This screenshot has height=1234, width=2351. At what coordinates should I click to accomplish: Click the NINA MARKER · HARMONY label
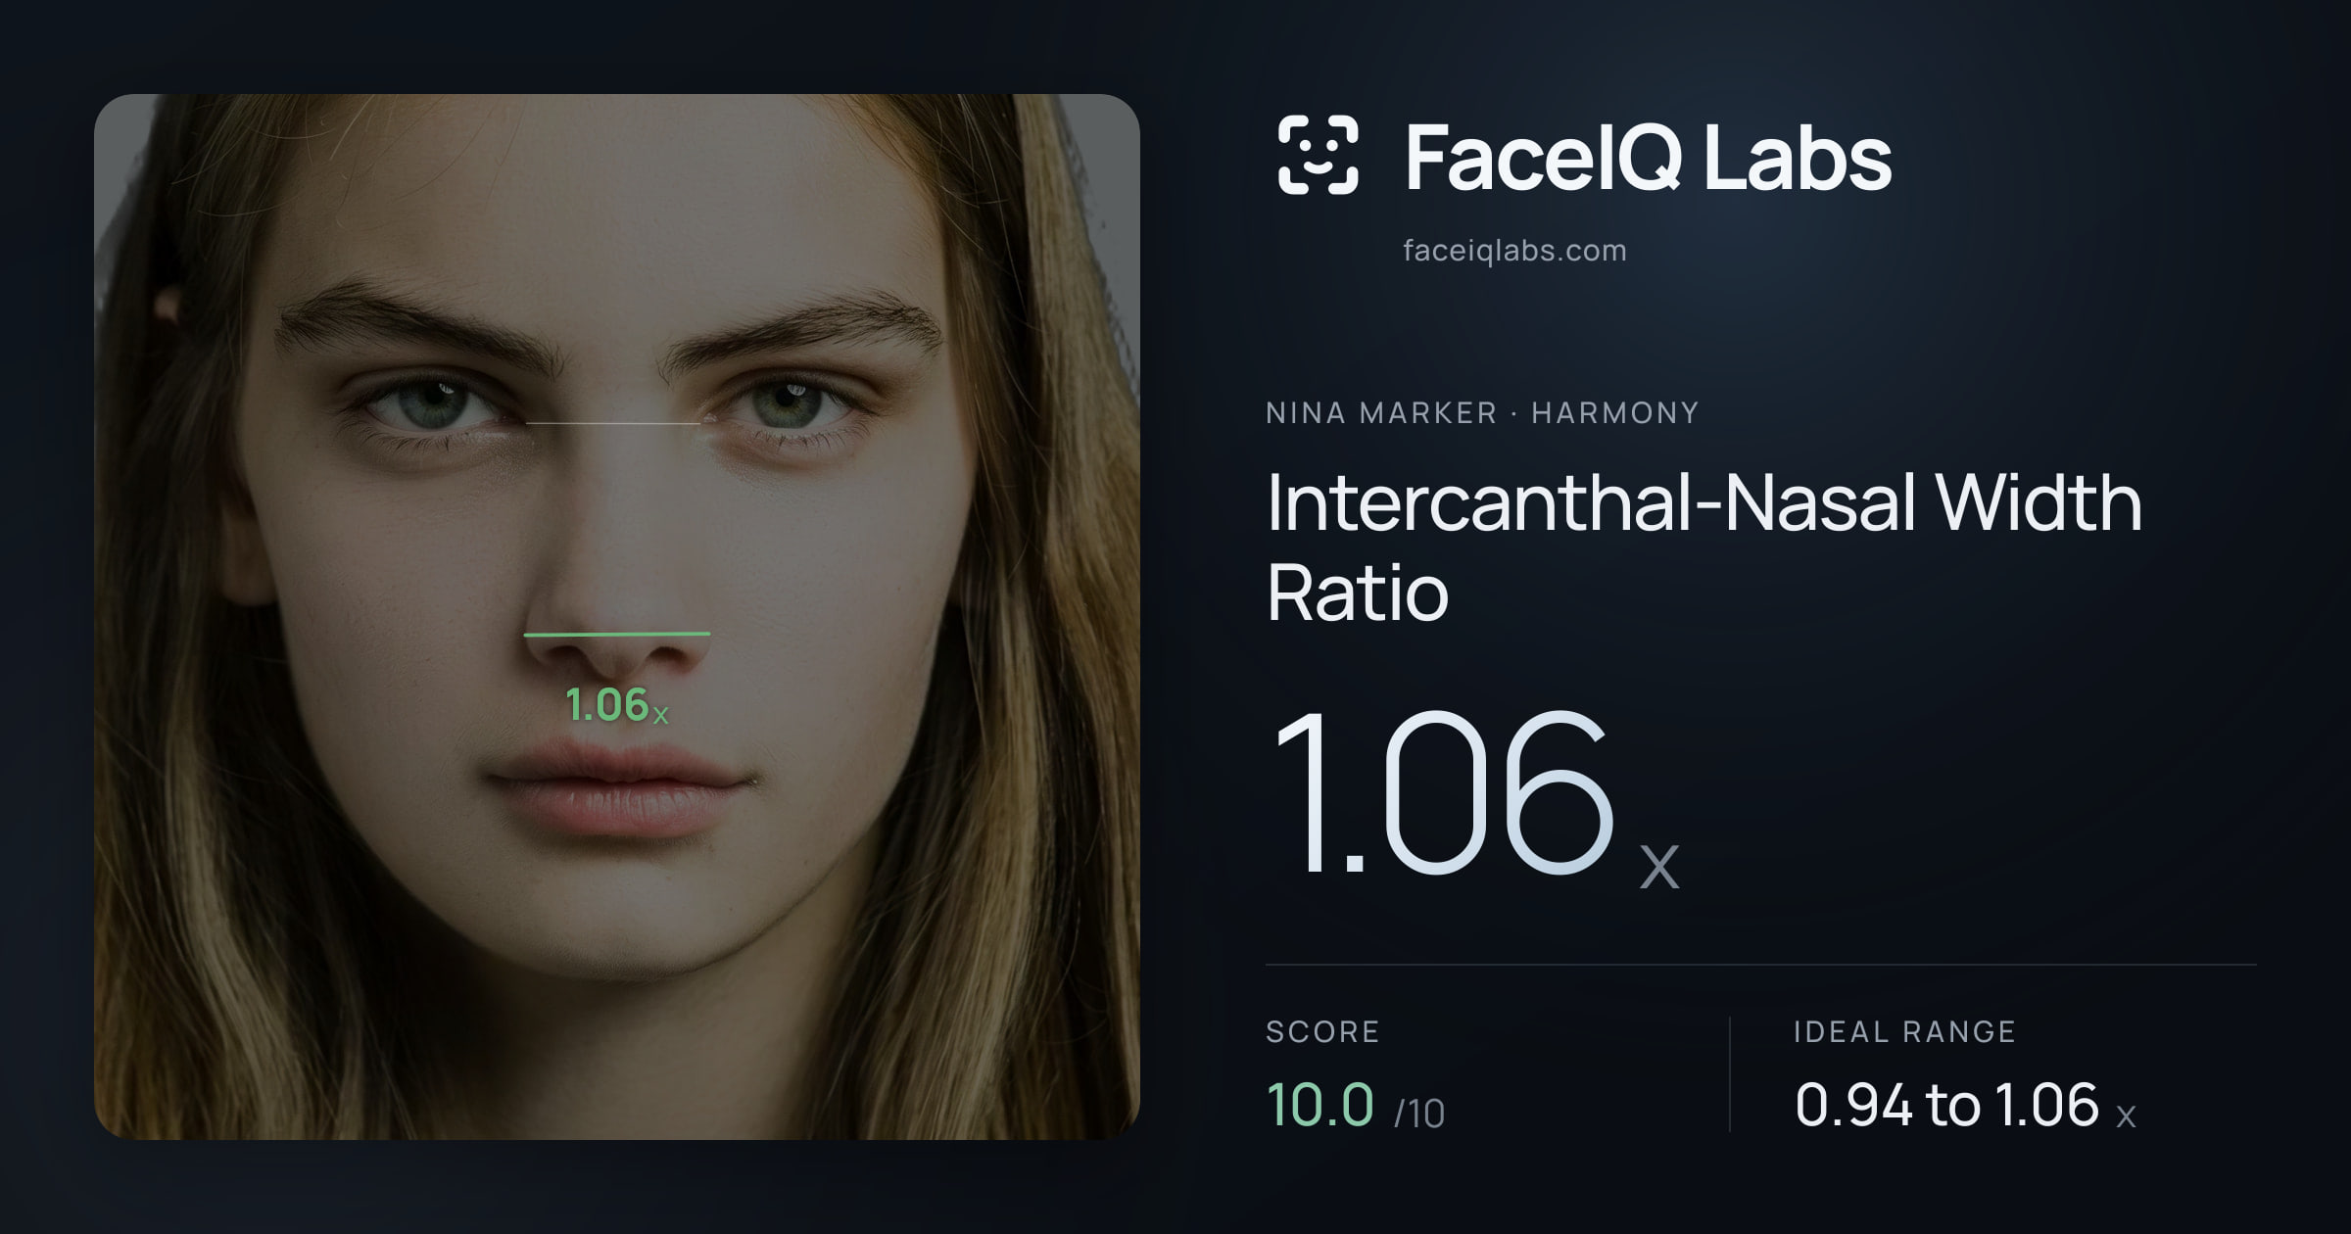click(1482, 413)
